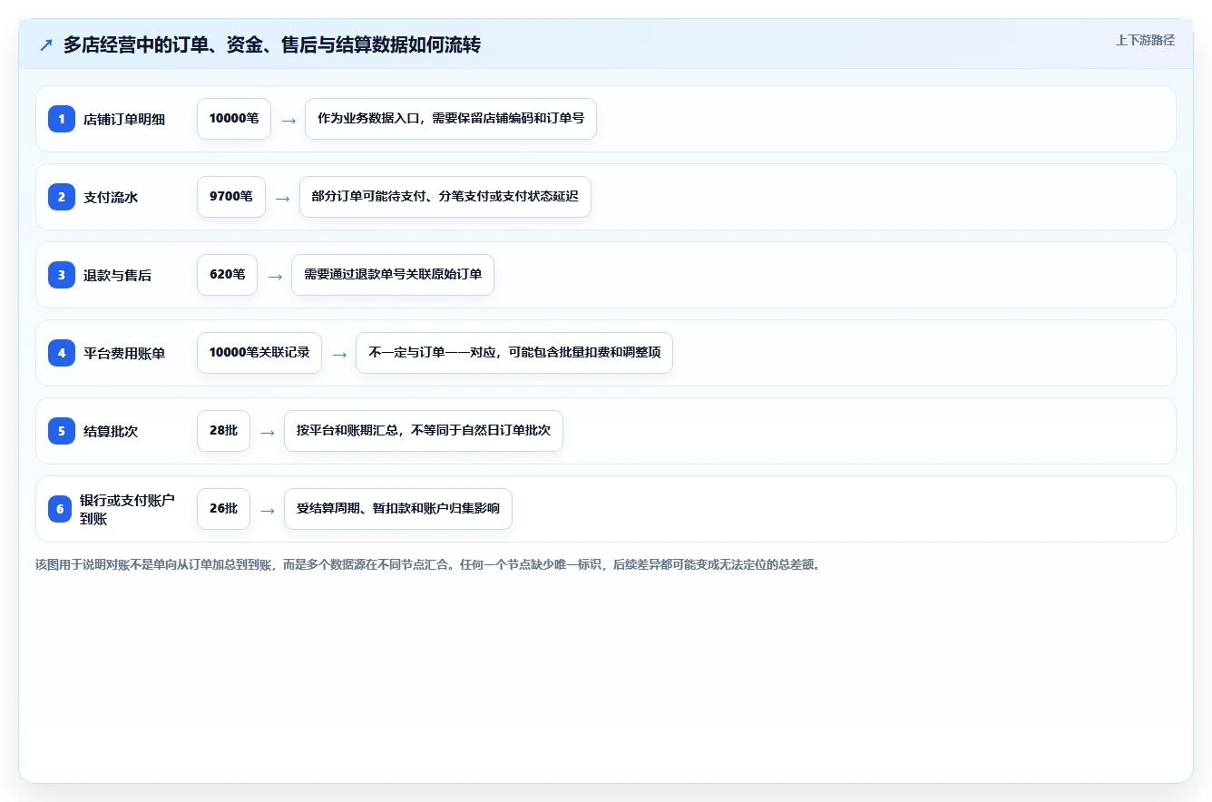Viewport: 1212px width, 802px height.
Task: Click the arrow after 9700笔
Action: (283, 198)
